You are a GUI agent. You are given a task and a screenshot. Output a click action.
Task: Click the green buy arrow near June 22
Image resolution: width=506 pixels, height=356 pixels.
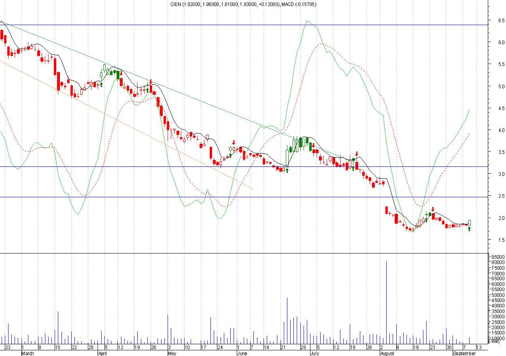pos(287,171)
